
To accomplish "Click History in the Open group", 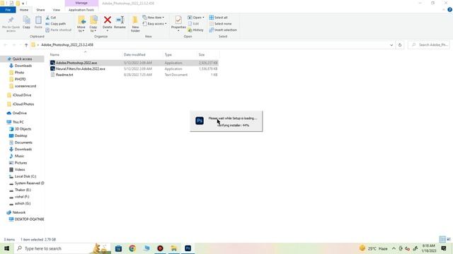I will (195, 30).
